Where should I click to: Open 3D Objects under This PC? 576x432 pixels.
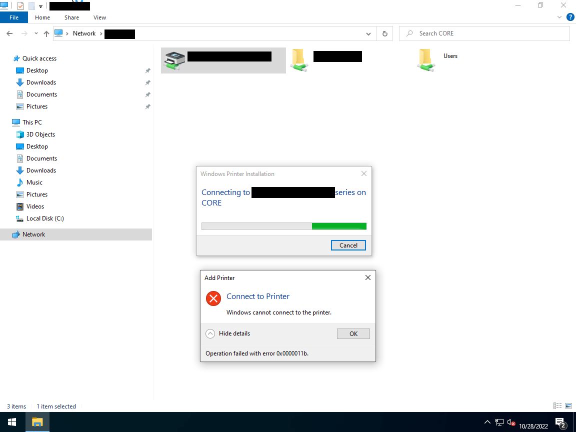coord(40,134)
